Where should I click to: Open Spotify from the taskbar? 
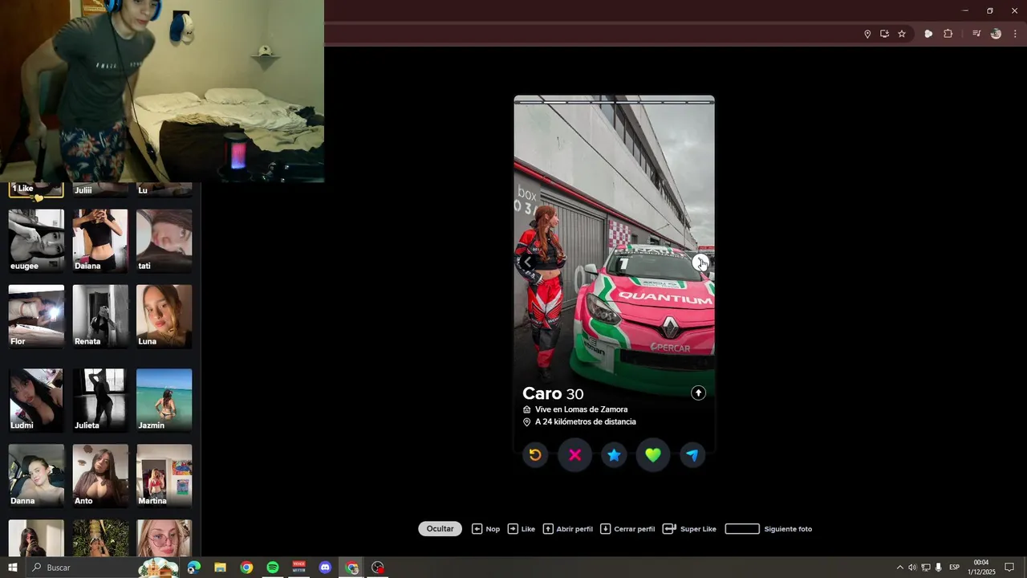(x=273, y=568)
